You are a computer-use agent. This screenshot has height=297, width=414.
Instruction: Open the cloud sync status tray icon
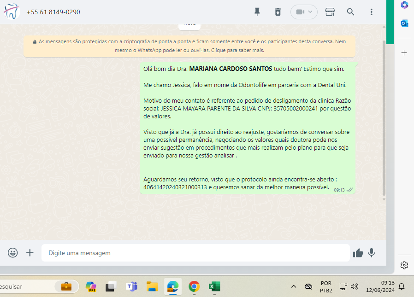[x=308, y=286]
